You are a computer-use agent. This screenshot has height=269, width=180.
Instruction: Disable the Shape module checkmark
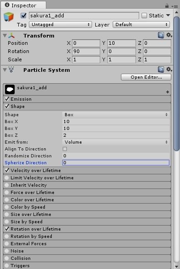(7, 106)
